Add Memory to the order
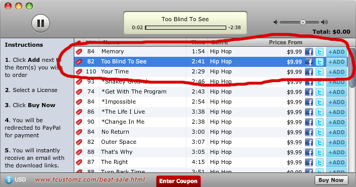Image resolution: width=356 pixels, height=187 pixels. 336,52
